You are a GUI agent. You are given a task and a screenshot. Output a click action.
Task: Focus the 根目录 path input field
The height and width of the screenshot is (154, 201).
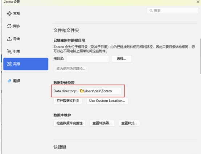click(x=87, y=59)
